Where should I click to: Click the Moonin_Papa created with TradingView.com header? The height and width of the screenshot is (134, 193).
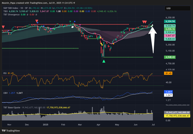[x=38, y=3]
